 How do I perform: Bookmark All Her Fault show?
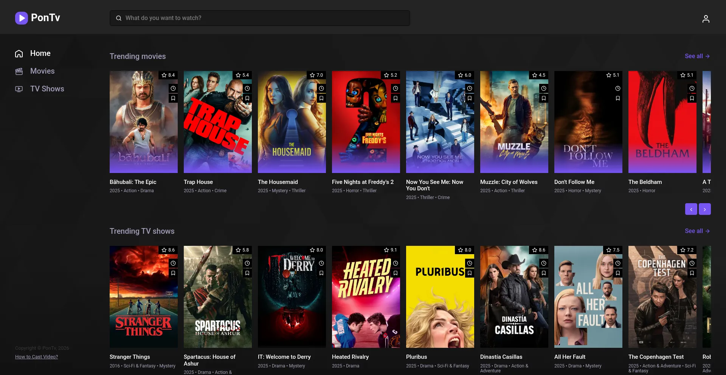[x=618, y=273]
